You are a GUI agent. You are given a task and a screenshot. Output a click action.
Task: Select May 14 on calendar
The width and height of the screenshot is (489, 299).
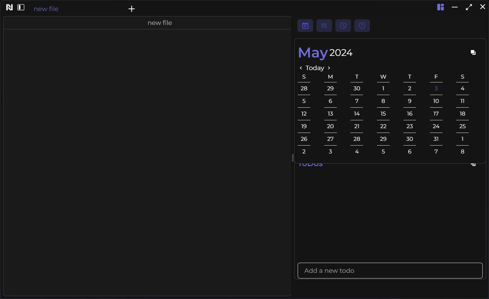[357, 114]
